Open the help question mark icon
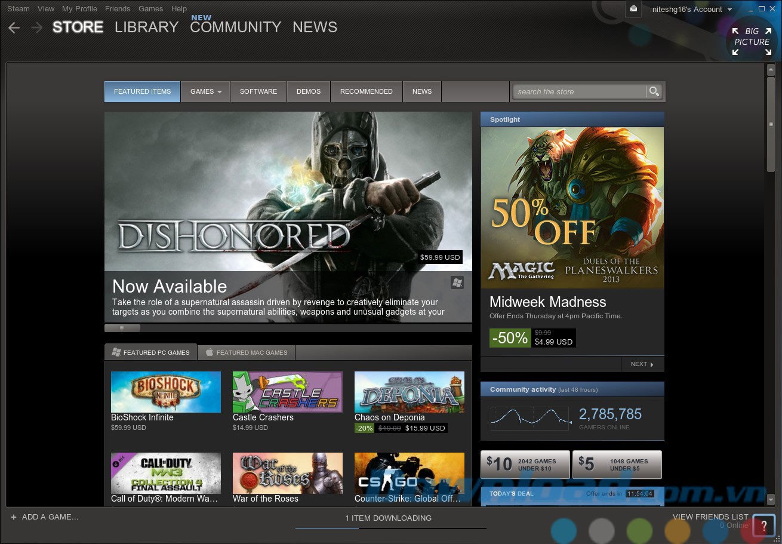Screen dimensions: 782x544 [x=763, y=525]
